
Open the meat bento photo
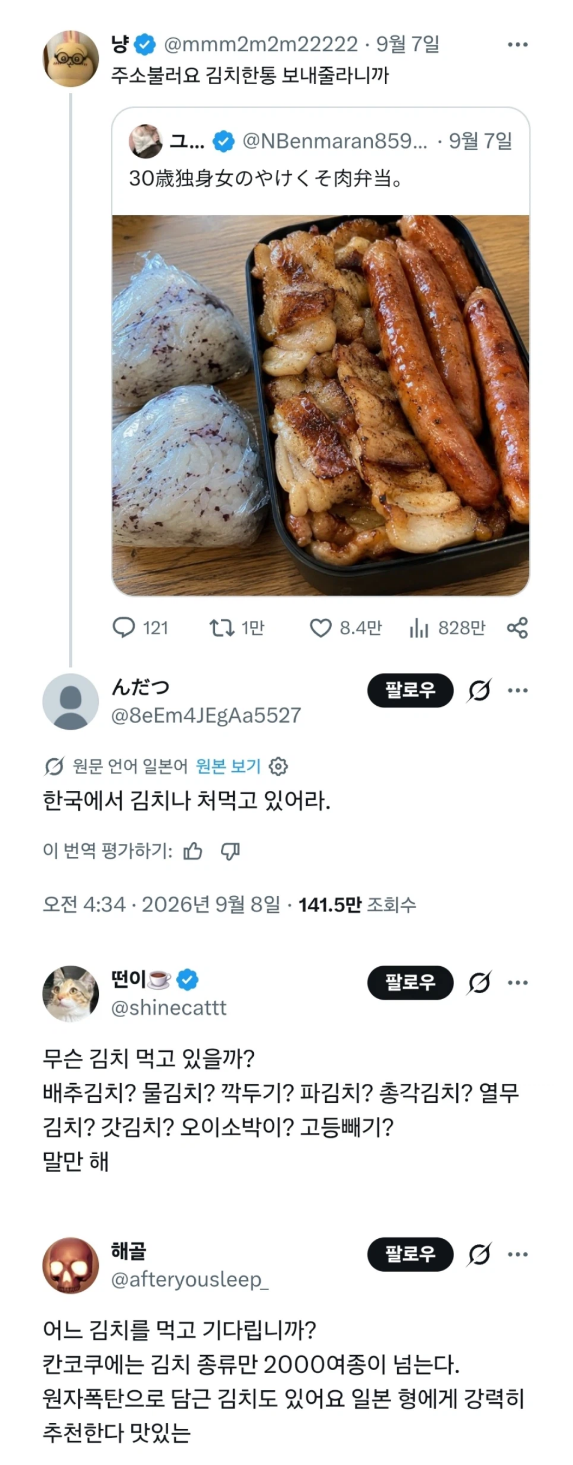[320, 405]
